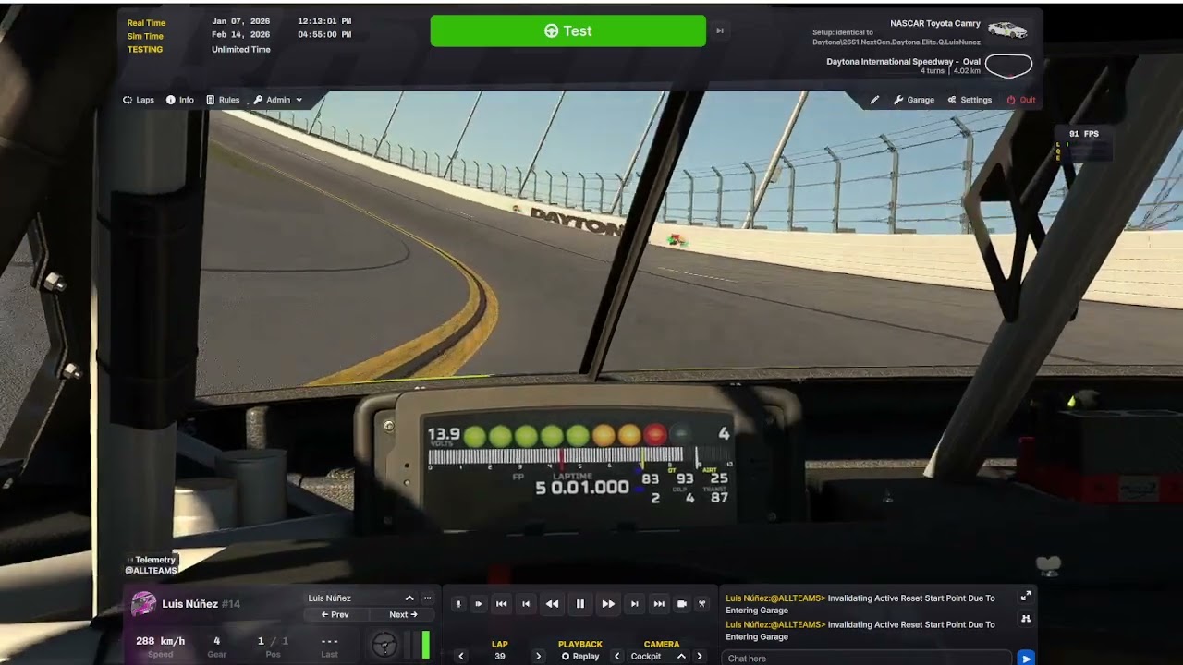Click the pencil edit icon
Image resolution: width=1183 pixels, height=665 pixels.
tap(874, 100)
